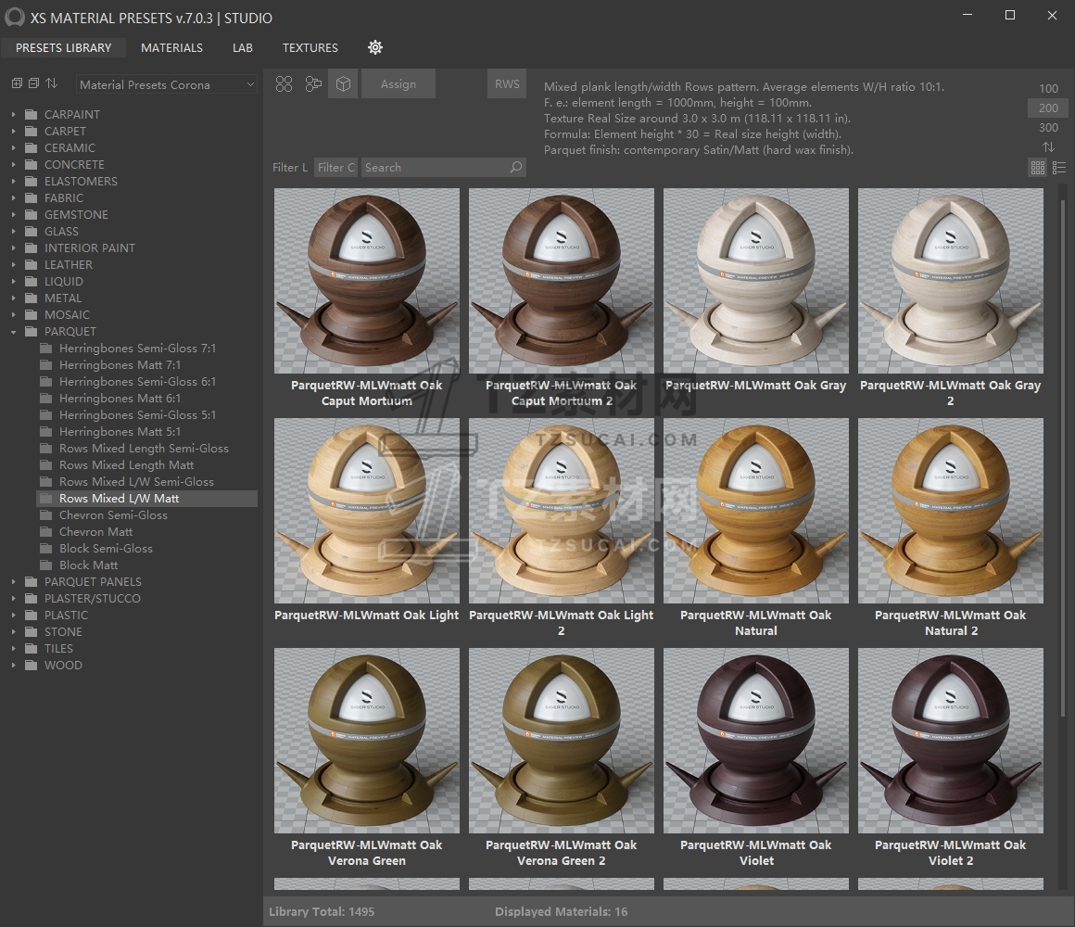The height and width of the screenshot is (927, 1075).
Task: Expand the METAL category folder
Action: 14,298
